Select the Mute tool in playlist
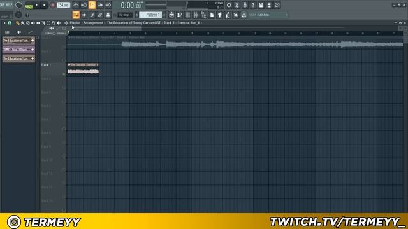Image resolution: width=408 pixels, height=229 pixels. [33, 23]
